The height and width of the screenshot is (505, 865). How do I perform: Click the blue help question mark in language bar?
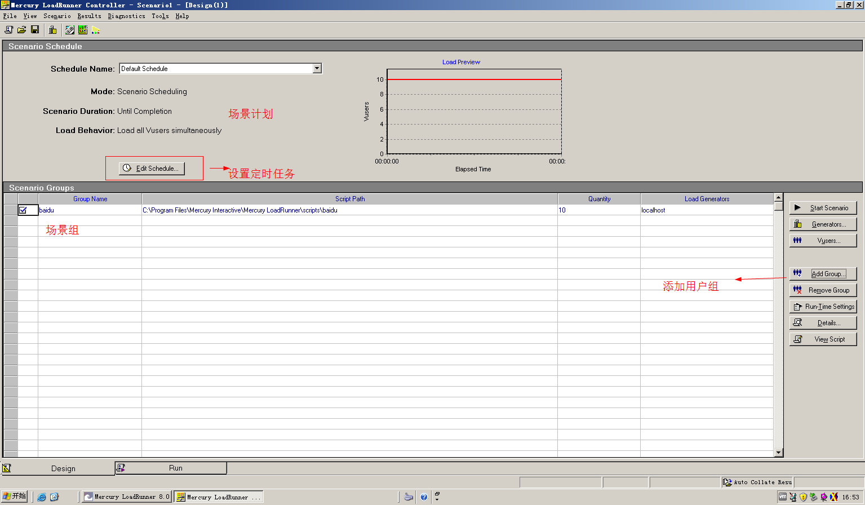(x=424, y=497)
